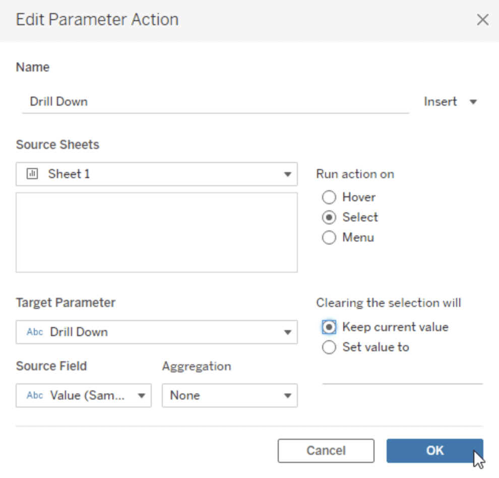Click the Abc icon in Source Field
499x478 pixels.
34,395
